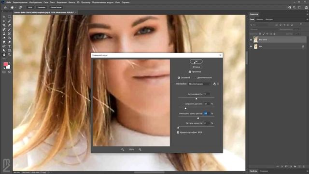Select the Magic Wand tool

click(9, 21)
